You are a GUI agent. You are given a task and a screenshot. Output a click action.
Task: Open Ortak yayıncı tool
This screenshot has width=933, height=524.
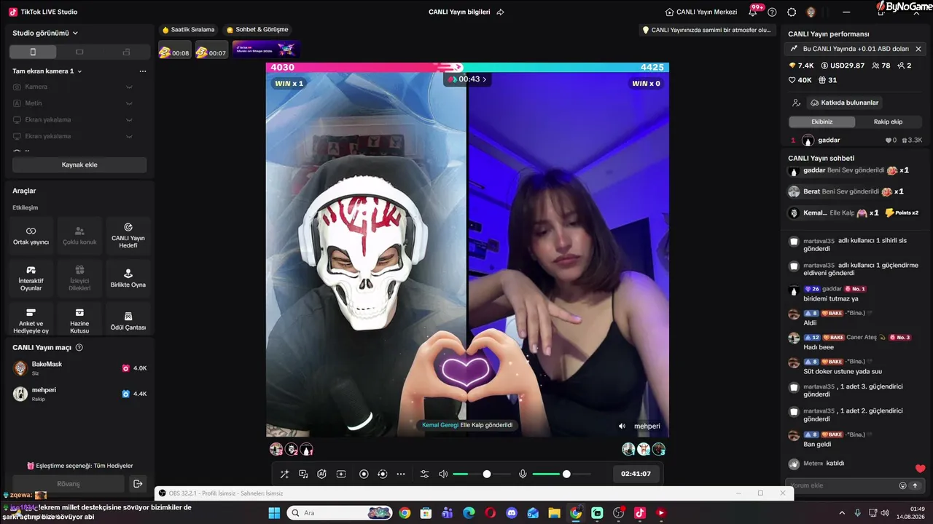coord(31,235)
